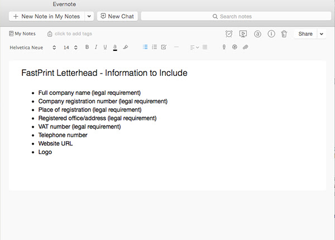
Task: Click the Share button
Action: (305, 34)
